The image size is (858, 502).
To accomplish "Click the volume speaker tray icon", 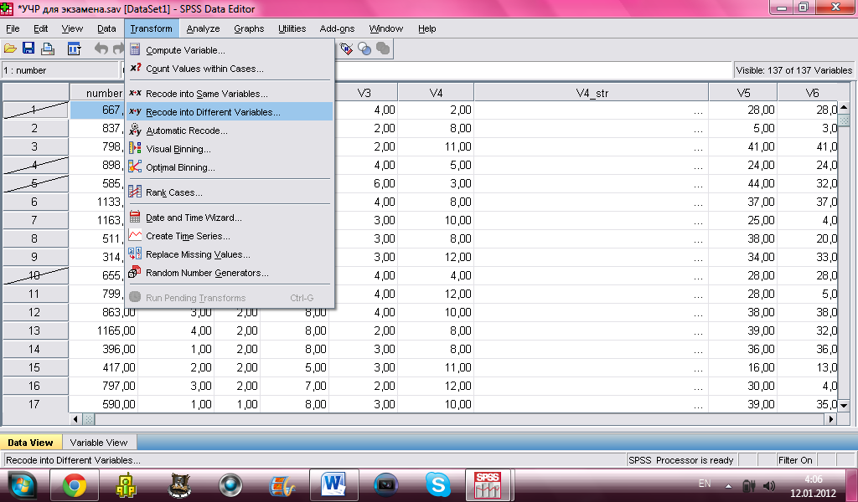I will [x=769, y=485].
